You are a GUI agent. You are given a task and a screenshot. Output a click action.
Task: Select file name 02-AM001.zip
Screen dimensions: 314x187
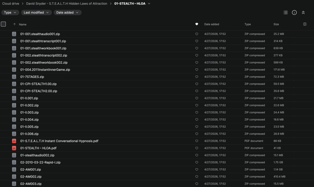pyautogui.click(x=30, y=170)
